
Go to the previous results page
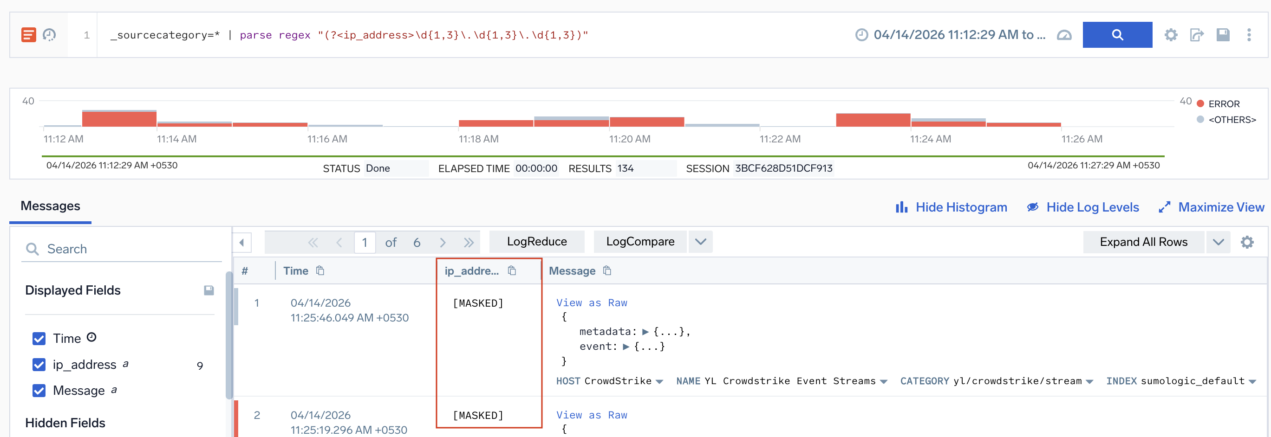pyautogui.click(x=339, y=243)
